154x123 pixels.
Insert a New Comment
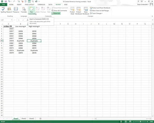click(31, 11)
